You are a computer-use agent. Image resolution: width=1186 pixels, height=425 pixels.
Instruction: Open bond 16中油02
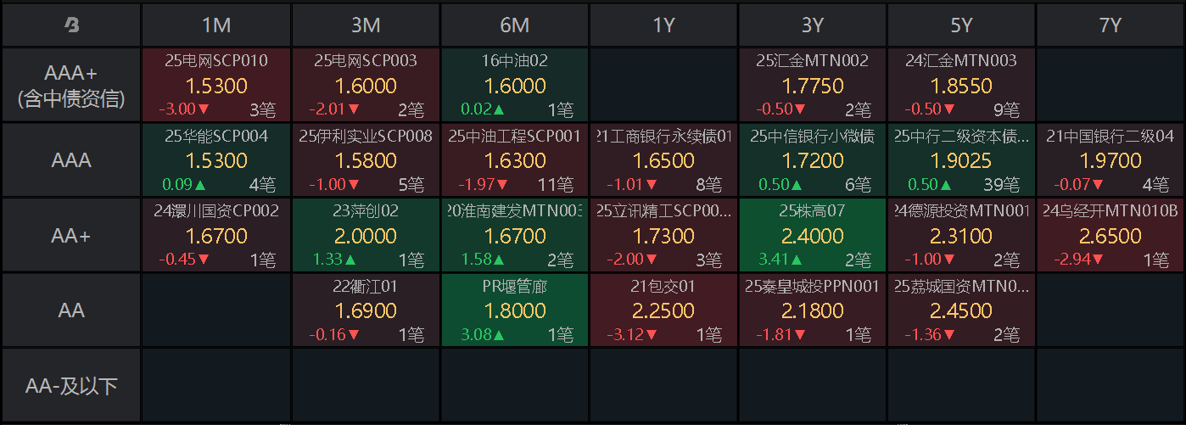click(515, 60)
